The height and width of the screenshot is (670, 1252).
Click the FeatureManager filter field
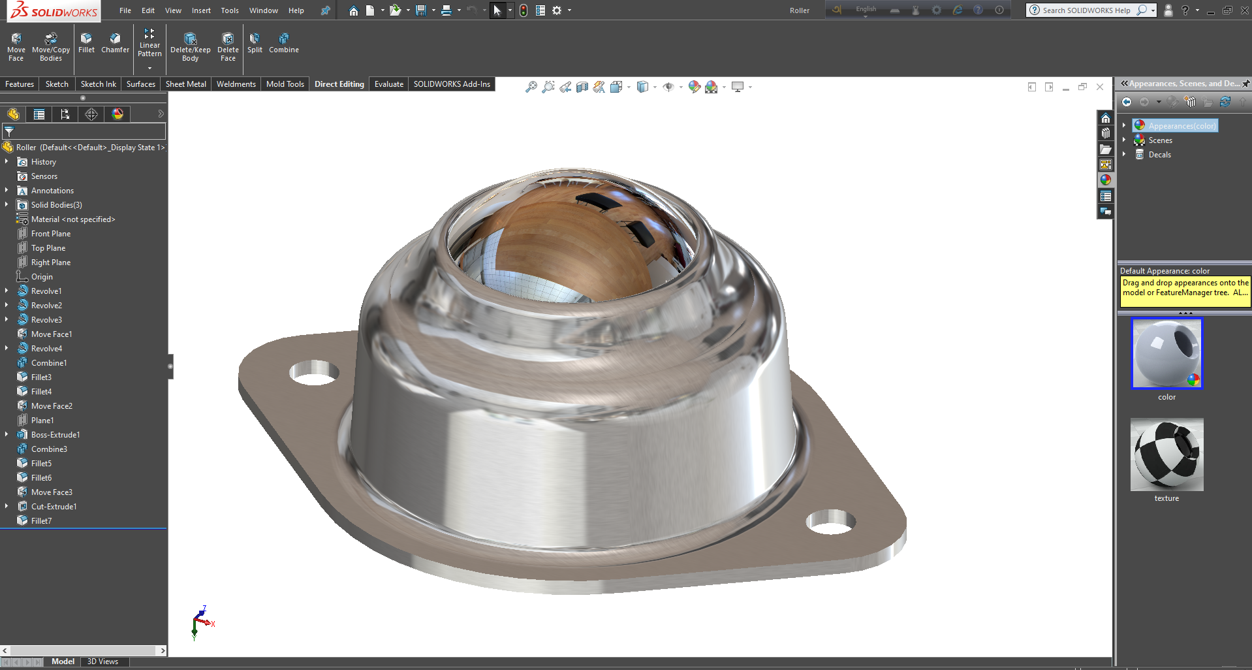tap(84, 131)
